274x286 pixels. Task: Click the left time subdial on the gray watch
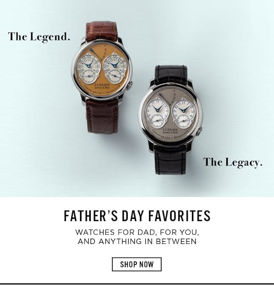click(x=157, y=109)
